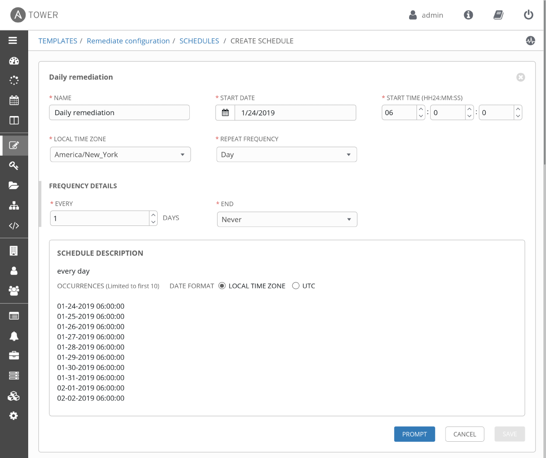Open the Jobs spinner icon in sidebar
This screenshot has height=458, width=546.
(x=14, y=80)
